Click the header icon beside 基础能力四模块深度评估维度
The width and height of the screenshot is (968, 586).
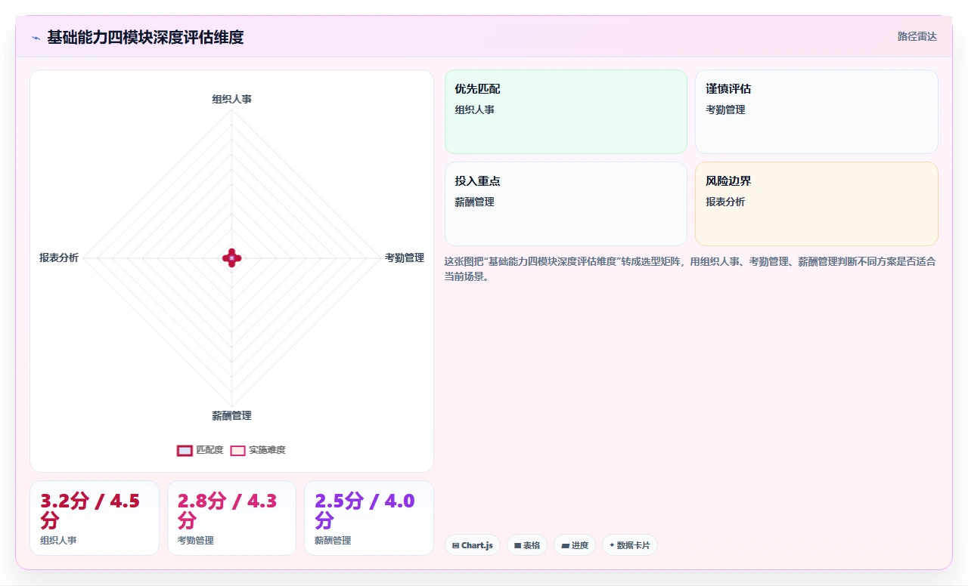coord(36,37)
